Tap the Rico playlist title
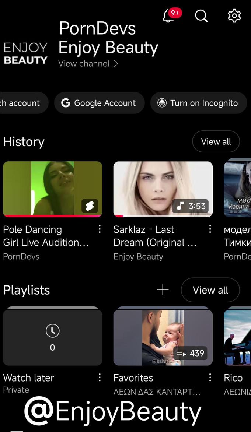Viewport: 251px width, 432px height. point(233,378)
